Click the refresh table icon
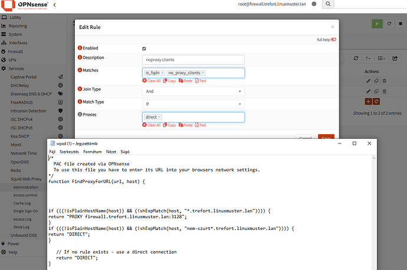This screenshot has height=270, width=407. click(x=356, y=58)
